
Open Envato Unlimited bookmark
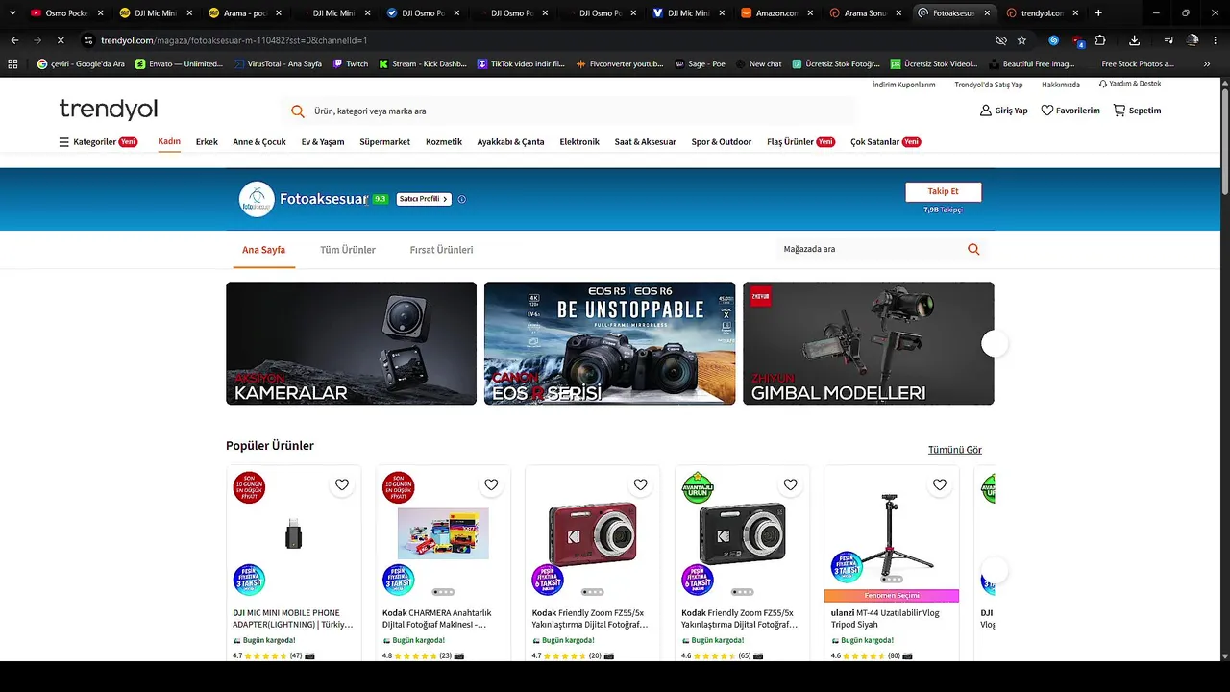[179, 63]
